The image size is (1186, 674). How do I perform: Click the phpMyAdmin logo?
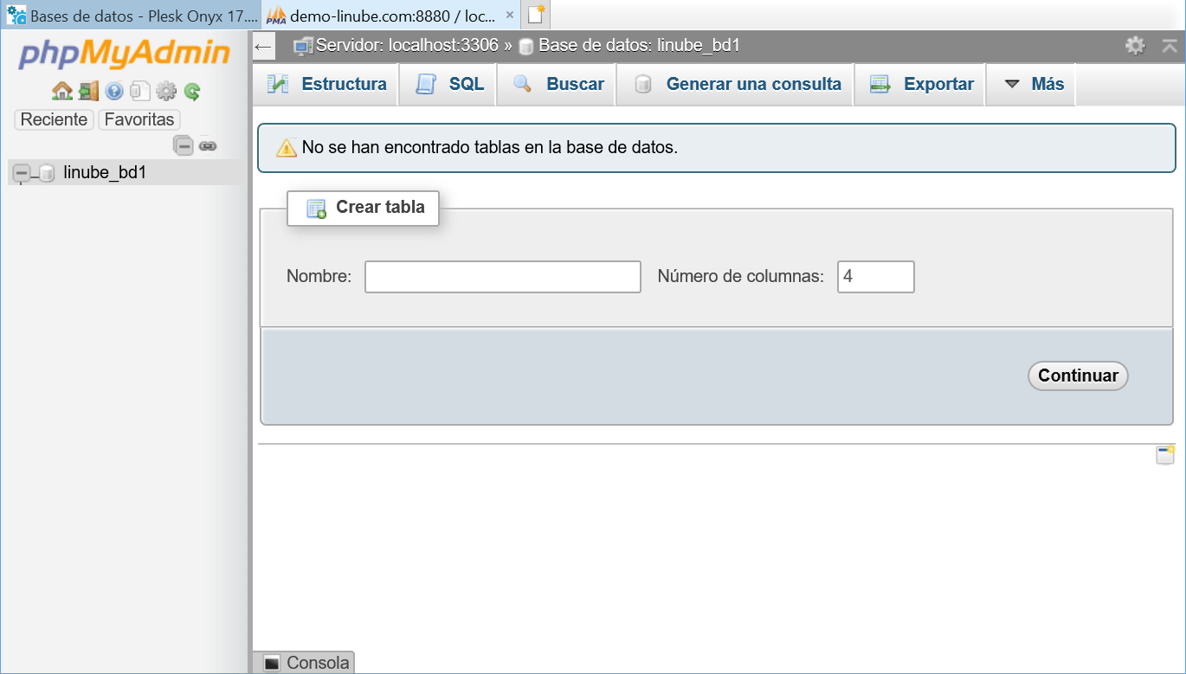(124, 54)
